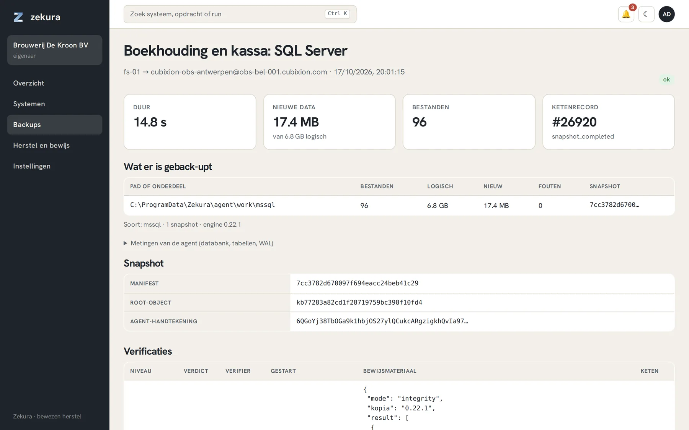Click the ROOT-OBJECT row label
The width and height of the screenshot is (689, 430).
[151, 303]
